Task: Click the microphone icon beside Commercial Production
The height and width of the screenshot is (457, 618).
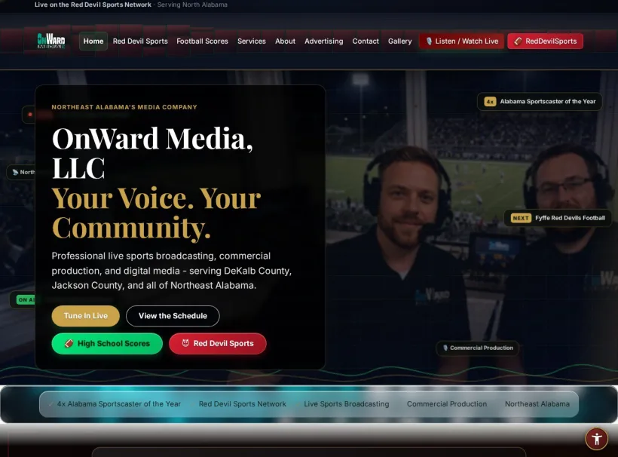Action: point(445,348)
